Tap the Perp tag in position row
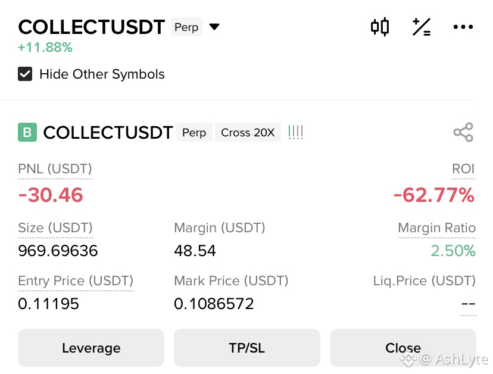Image resolution: width=493 pixels, height=374 pixels. point(194,132)
